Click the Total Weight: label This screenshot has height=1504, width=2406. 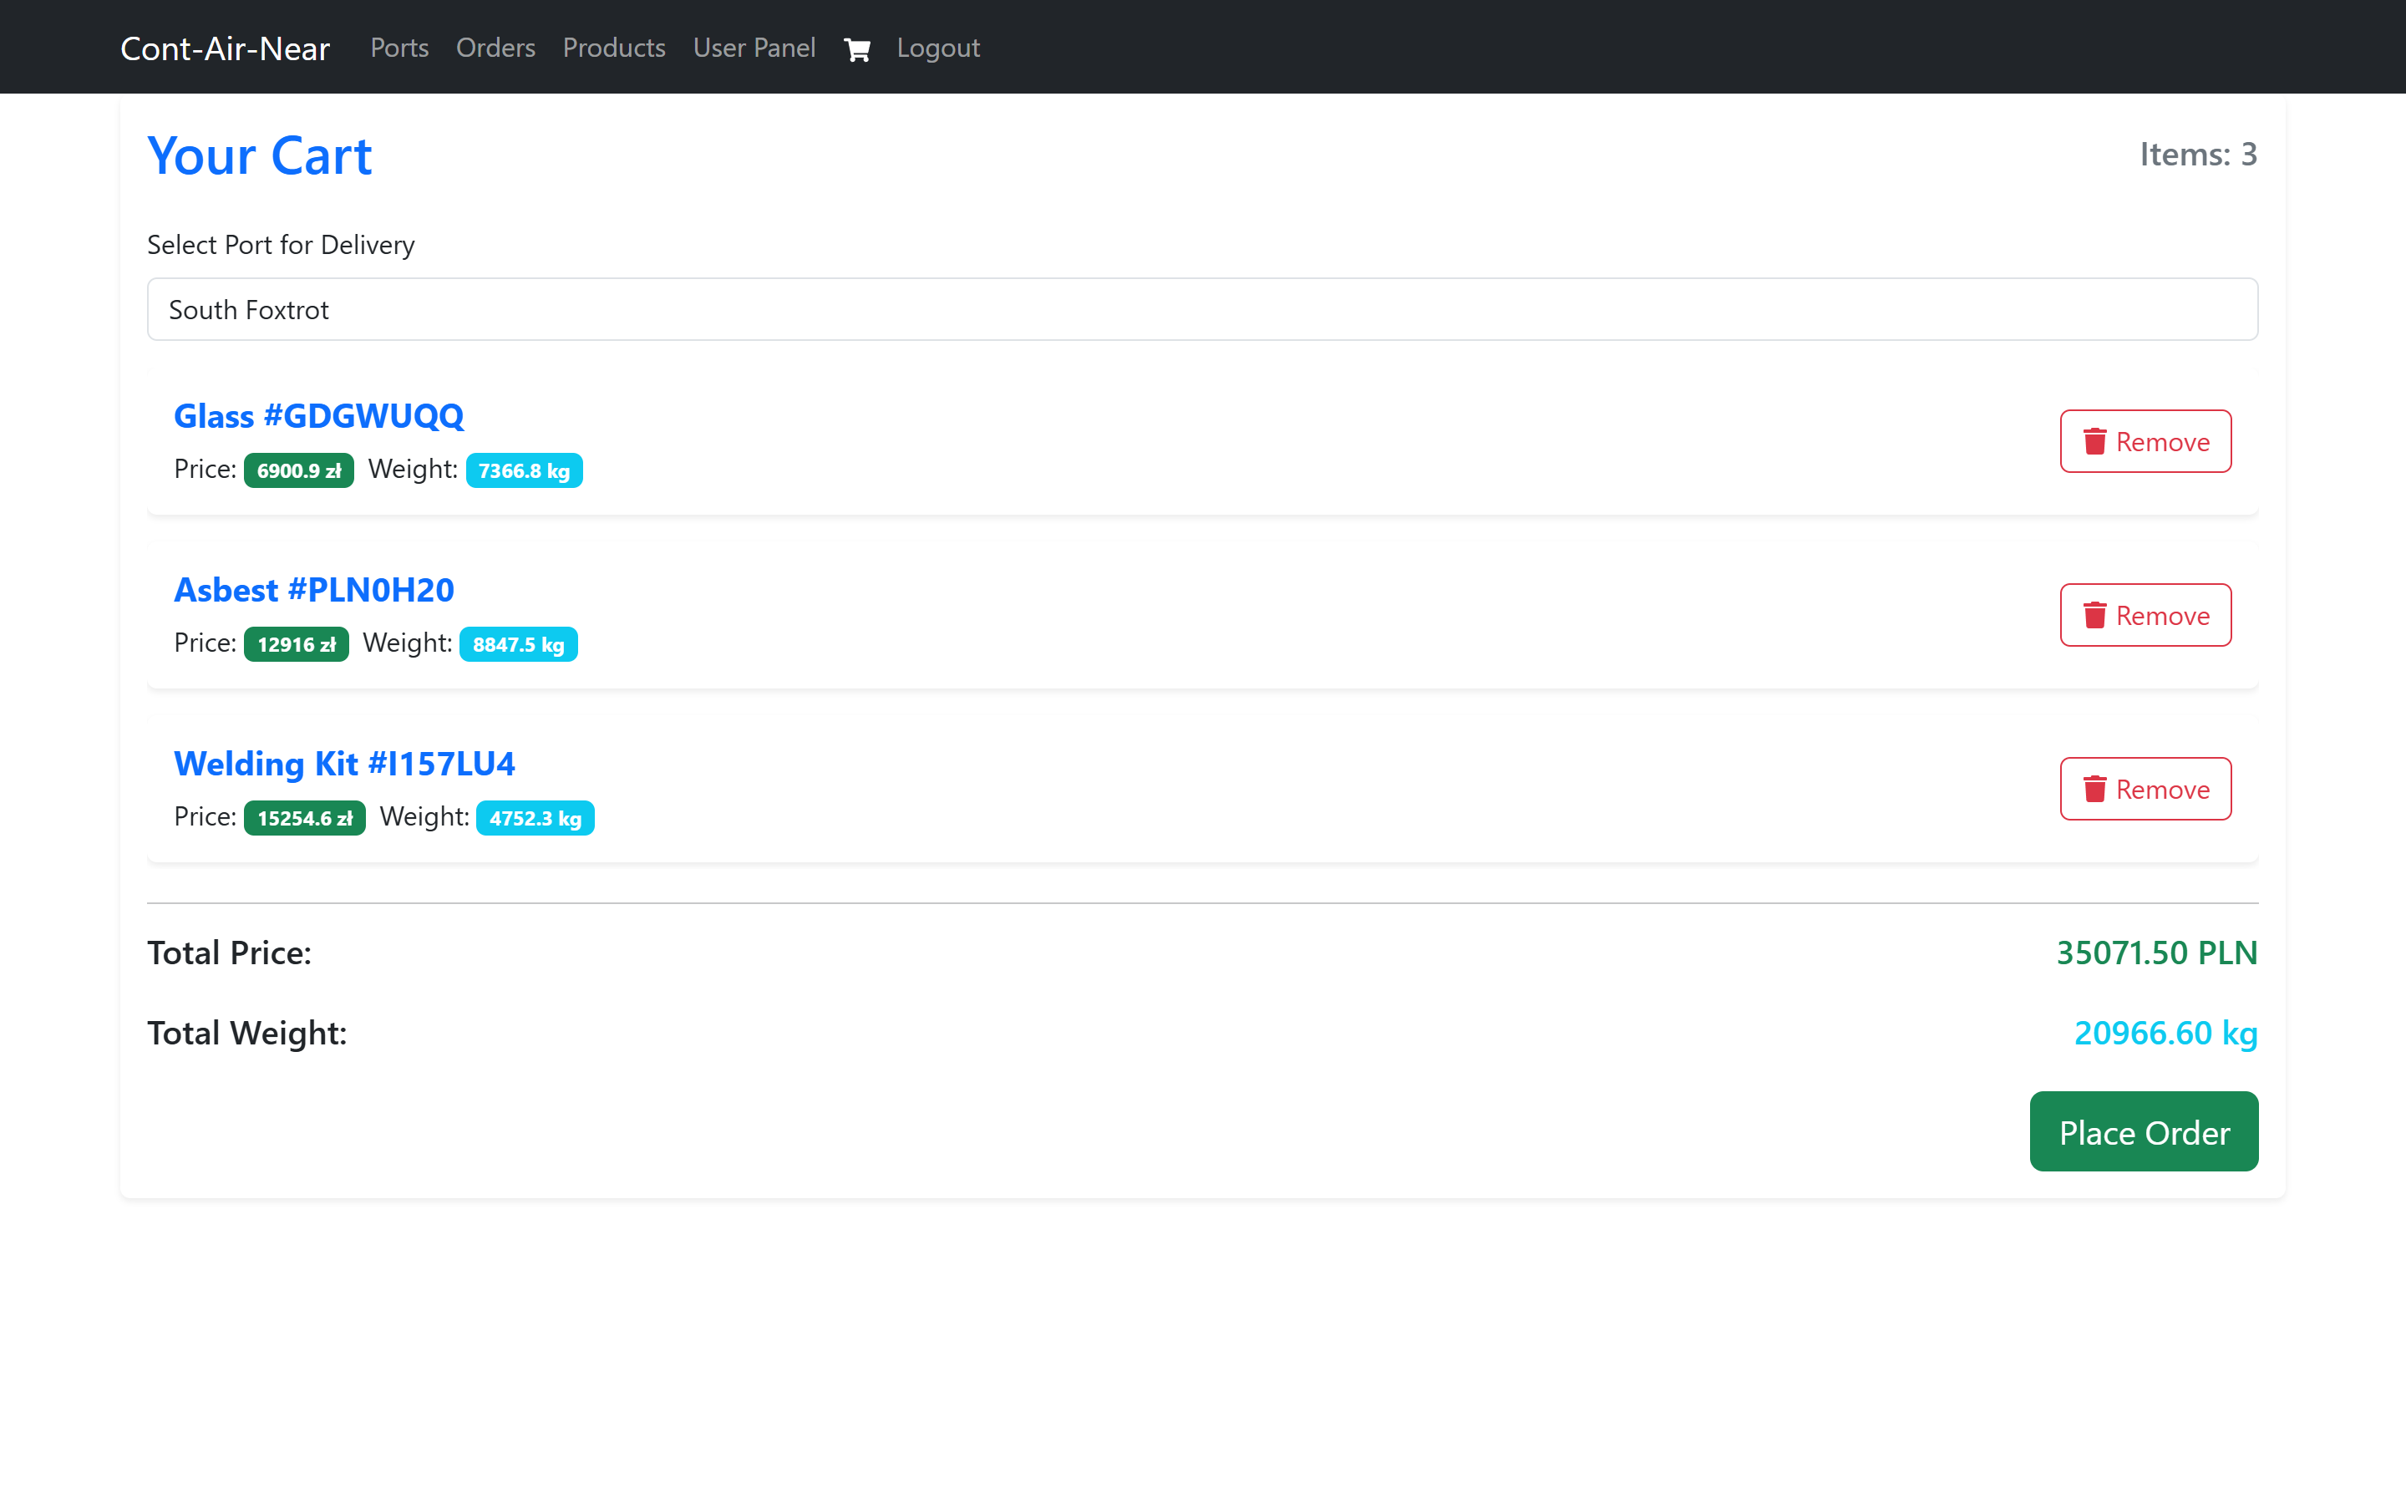(x=247, y=1034)
